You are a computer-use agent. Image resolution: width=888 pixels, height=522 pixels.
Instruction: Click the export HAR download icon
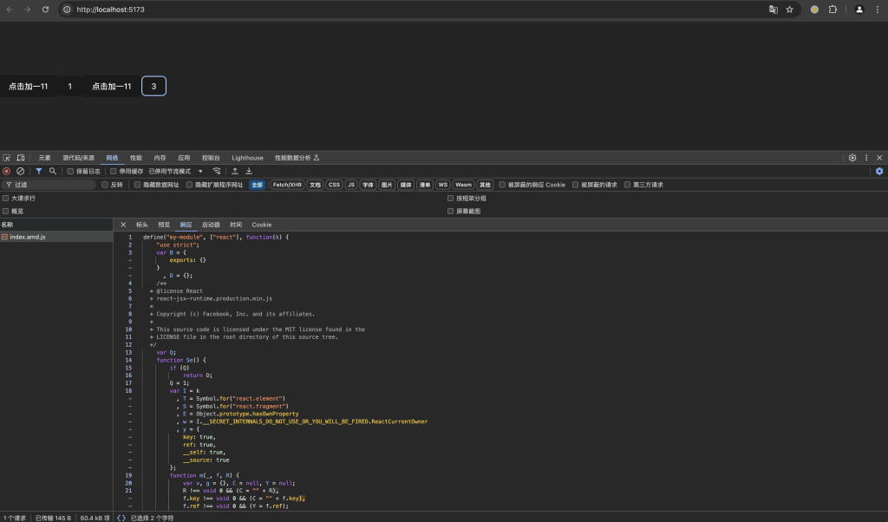tap(249, 171)
